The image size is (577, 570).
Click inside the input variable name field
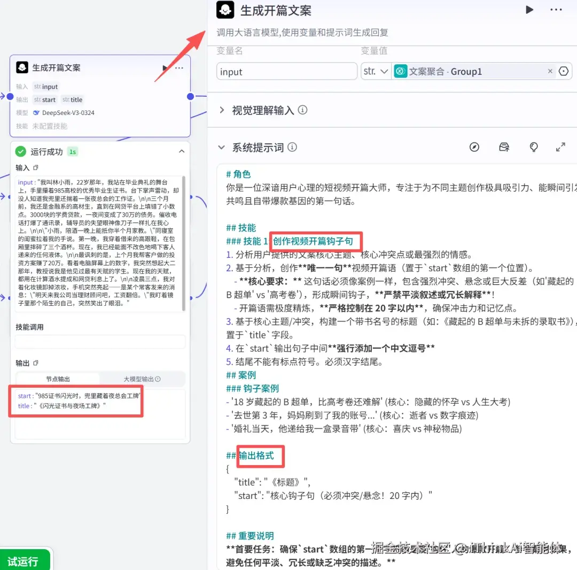(286, 71)
